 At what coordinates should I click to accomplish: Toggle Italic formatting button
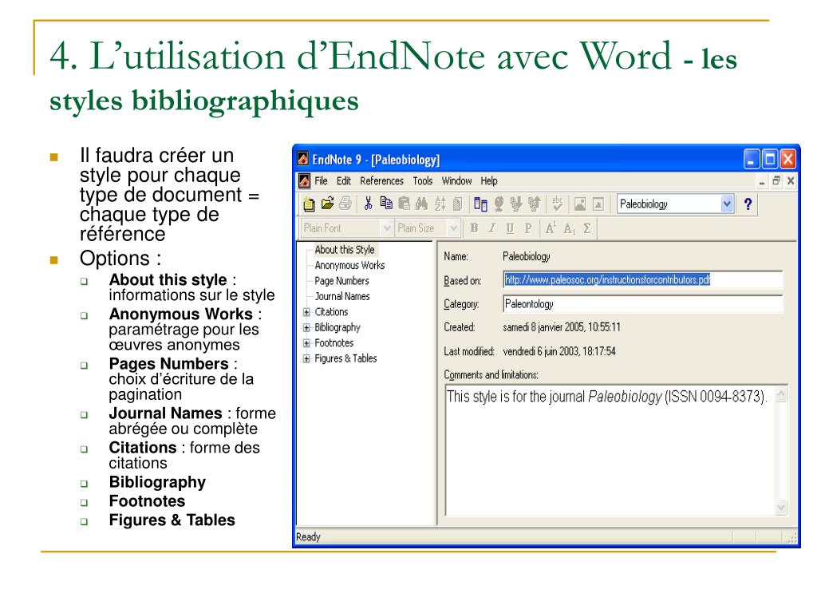491,228
